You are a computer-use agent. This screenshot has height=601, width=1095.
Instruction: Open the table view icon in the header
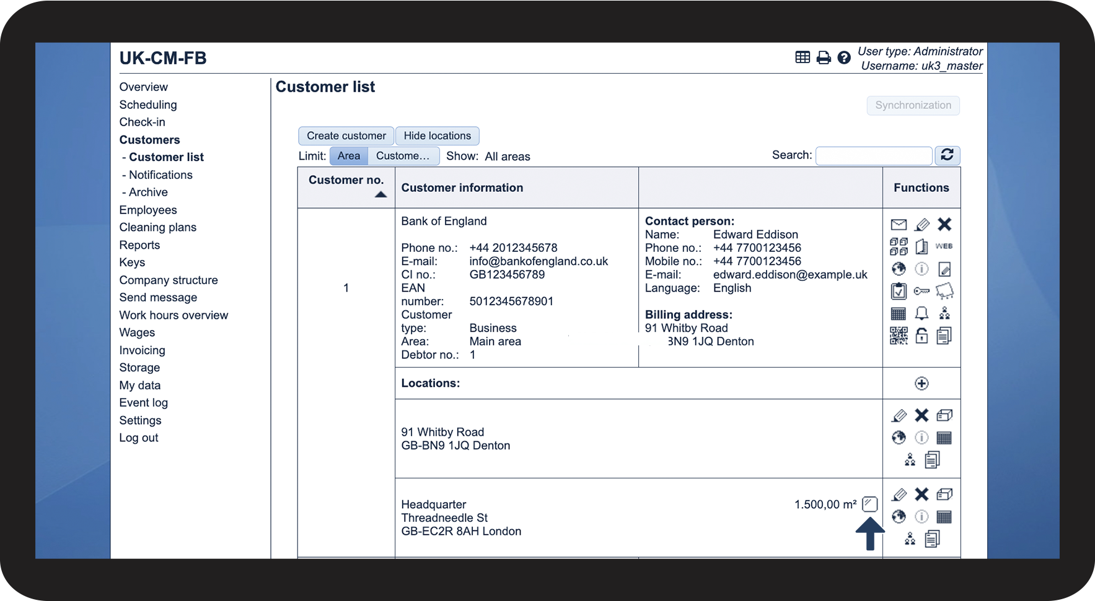[x=803, y=58]
